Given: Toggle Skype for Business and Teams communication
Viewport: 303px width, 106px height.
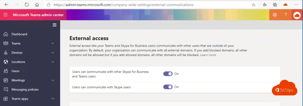Looking at the screenshot, I should coord(168,74).
